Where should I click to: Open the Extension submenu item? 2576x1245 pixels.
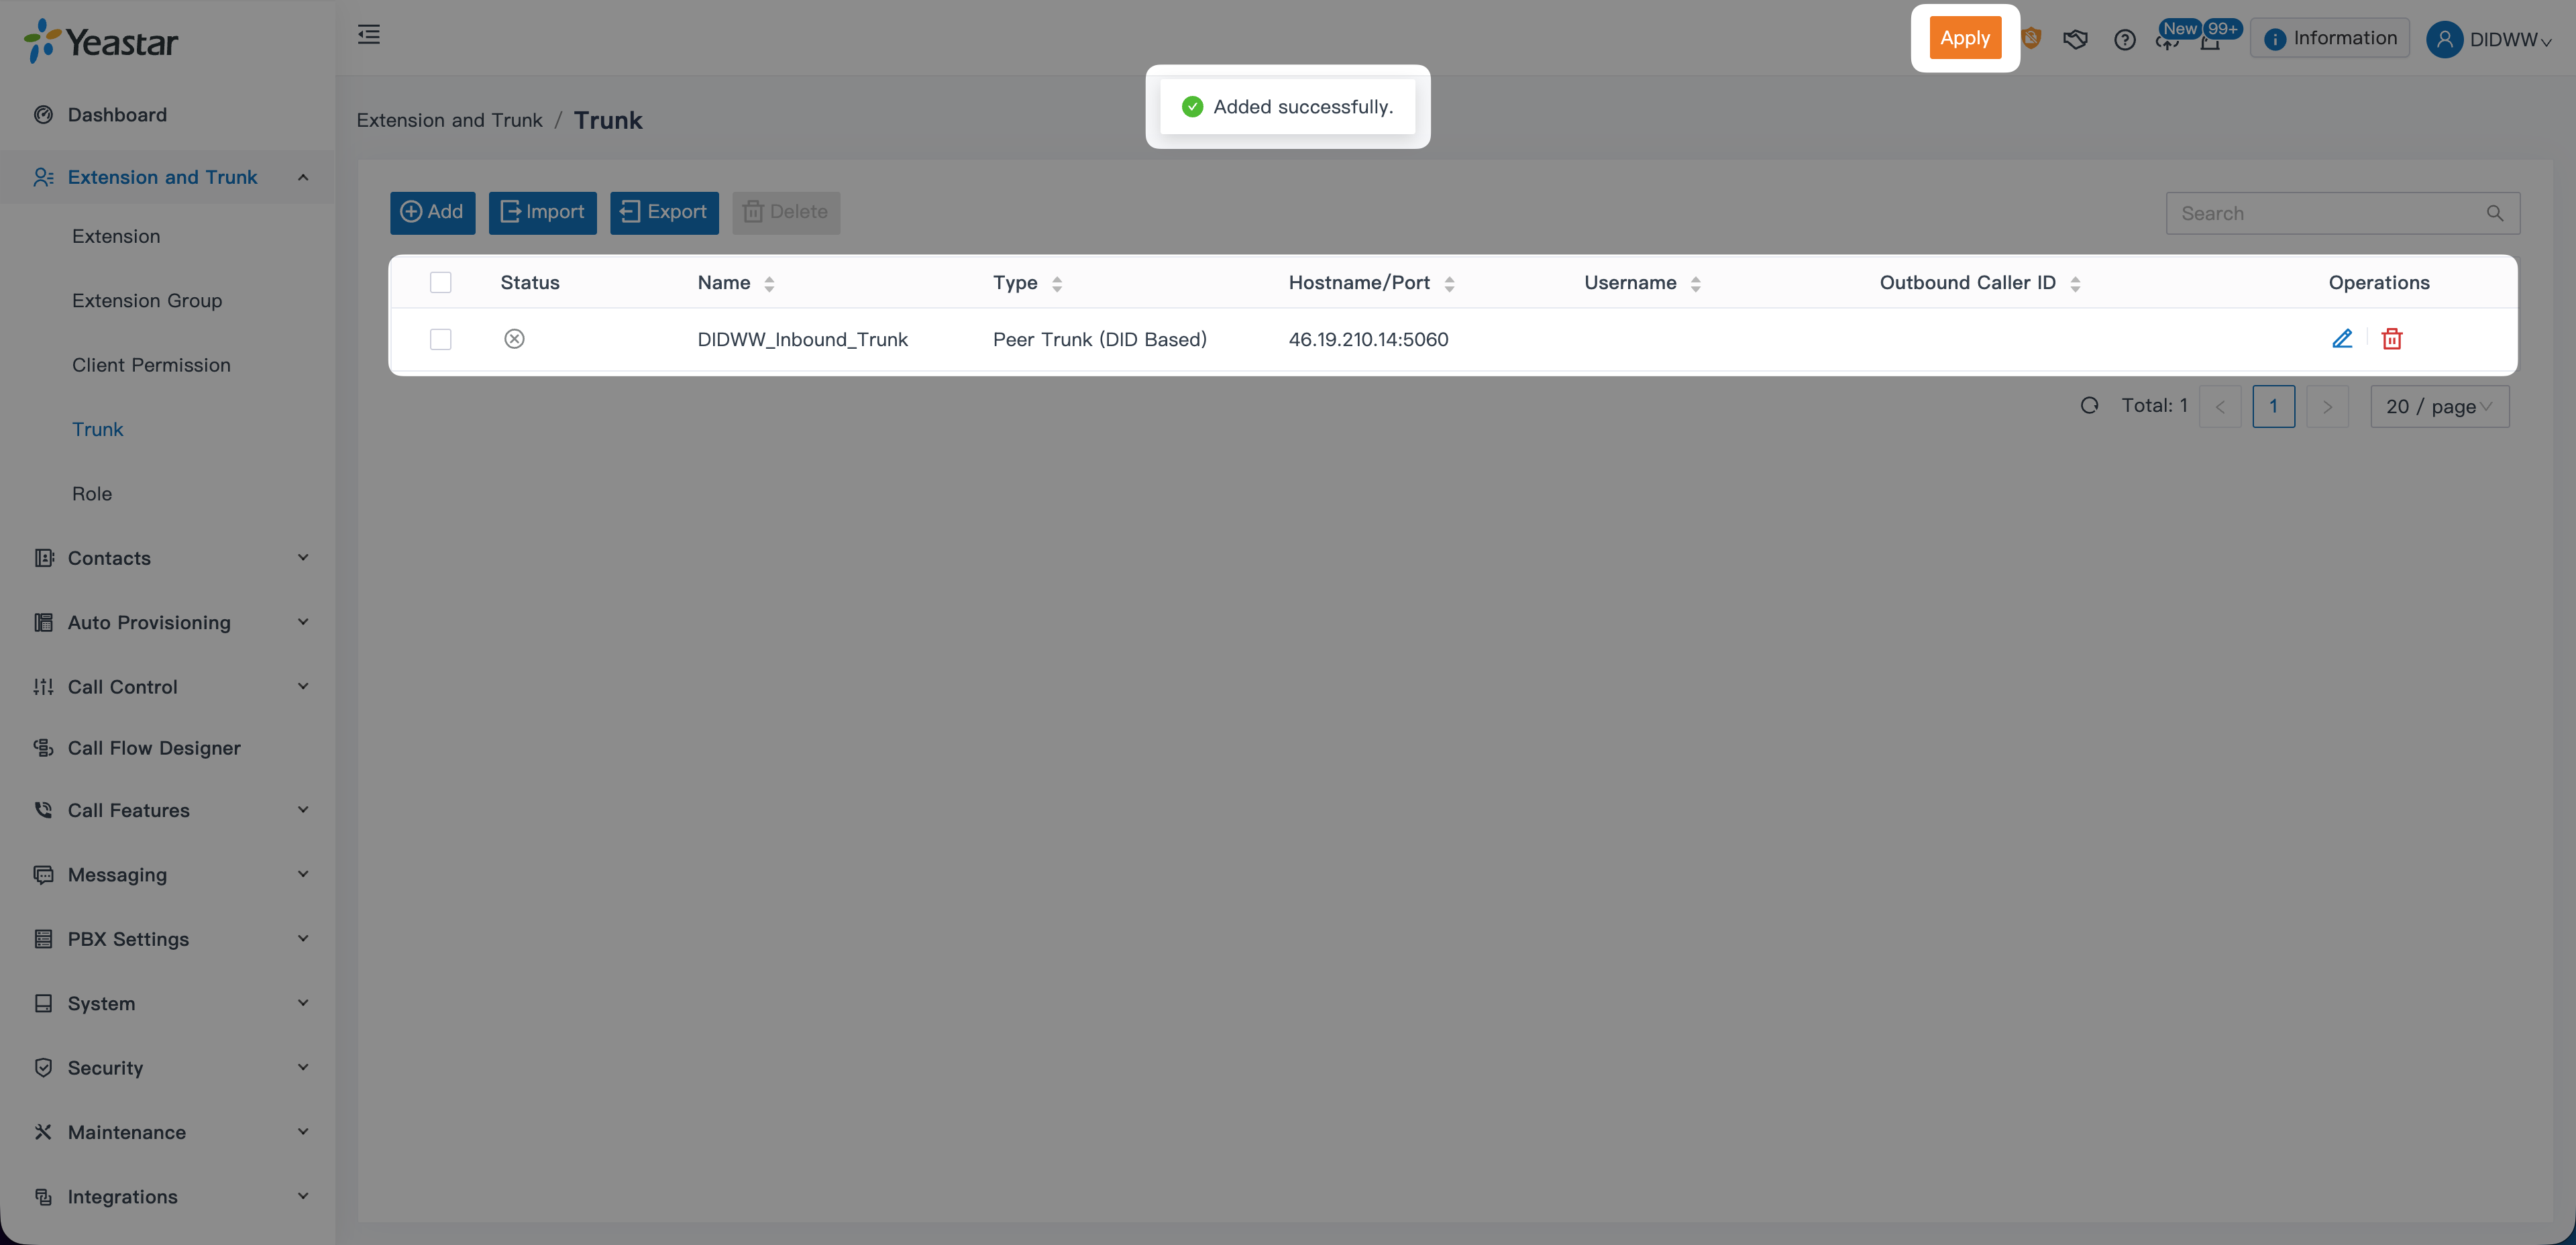[x=116, y=237]
